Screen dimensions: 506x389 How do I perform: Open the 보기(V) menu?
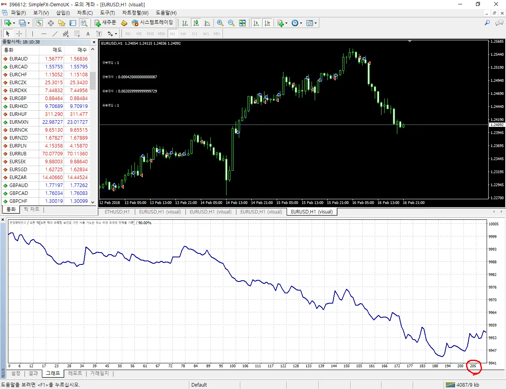(x=41, y=13)
